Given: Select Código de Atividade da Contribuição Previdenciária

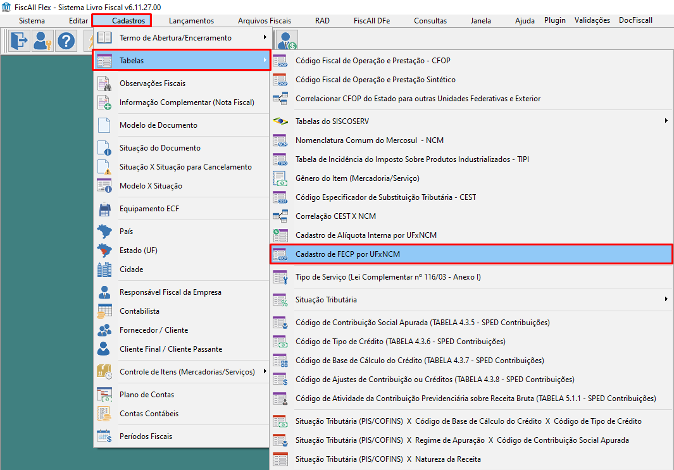Looking at the screenshot, I should click(x=471, y=399).
